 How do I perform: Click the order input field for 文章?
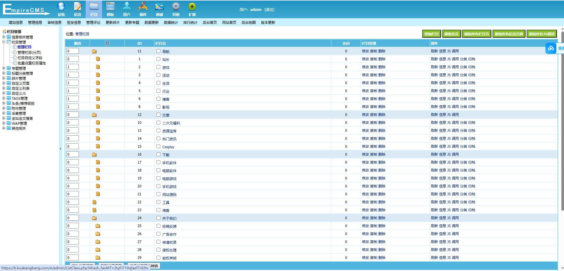tap(72, 115)
